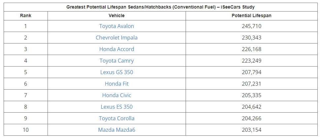Click the Chevrolet Impala link
The height and width of the screenshot is (139, 321).
[117, 38]
